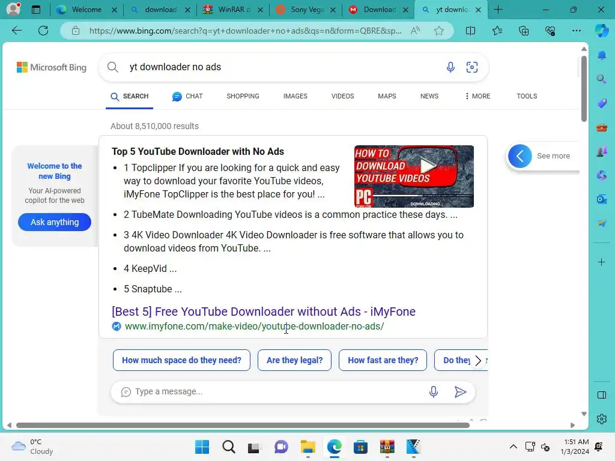The height and width of the screenshot is (461, 615).
Task: Refresh the Bing search page
Action: 43,31
